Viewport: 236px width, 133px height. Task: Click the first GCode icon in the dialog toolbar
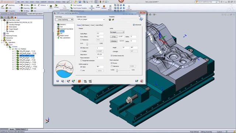[85, 81]
